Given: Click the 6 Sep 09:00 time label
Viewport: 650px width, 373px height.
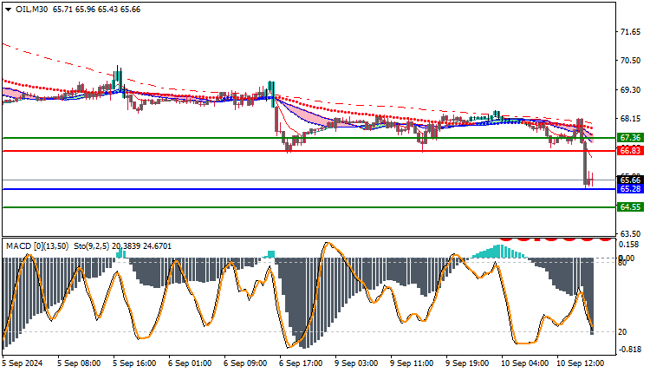Looking at the screenshot, I should 245,363.
